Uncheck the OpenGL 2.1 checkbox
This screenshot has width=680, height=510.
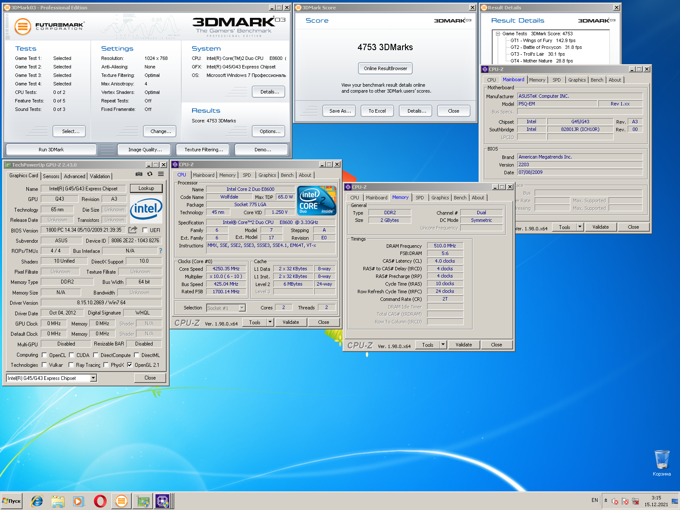coord(130,365)
